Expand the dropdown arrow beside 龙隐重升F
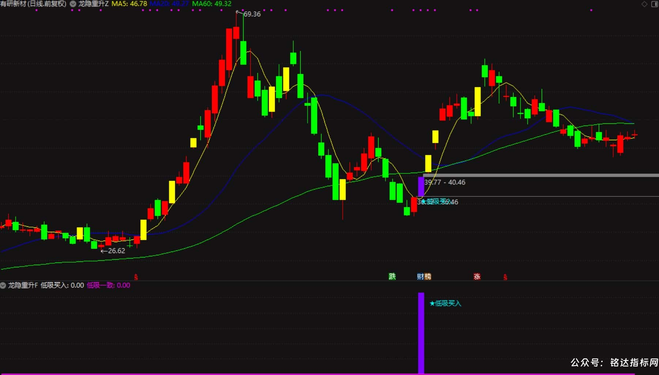This screenshot has height=375, width=659. click(3, 285)
